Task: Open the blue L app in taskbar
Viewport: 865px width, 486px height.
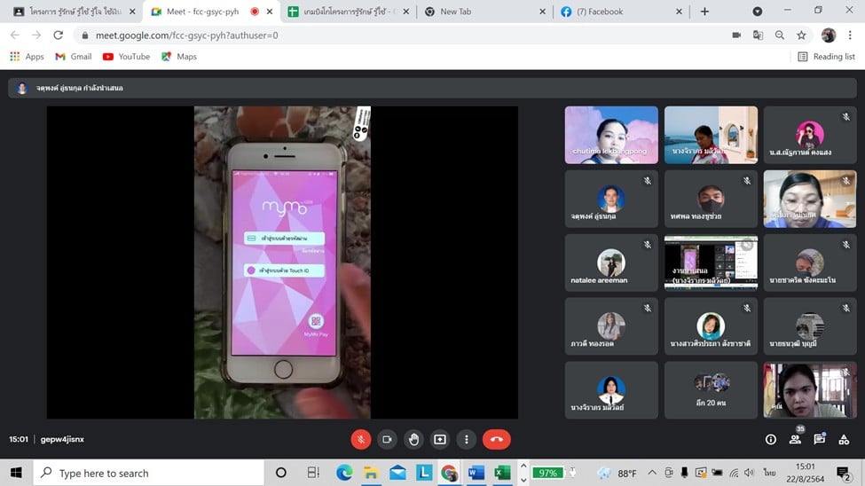Action: 424,473
